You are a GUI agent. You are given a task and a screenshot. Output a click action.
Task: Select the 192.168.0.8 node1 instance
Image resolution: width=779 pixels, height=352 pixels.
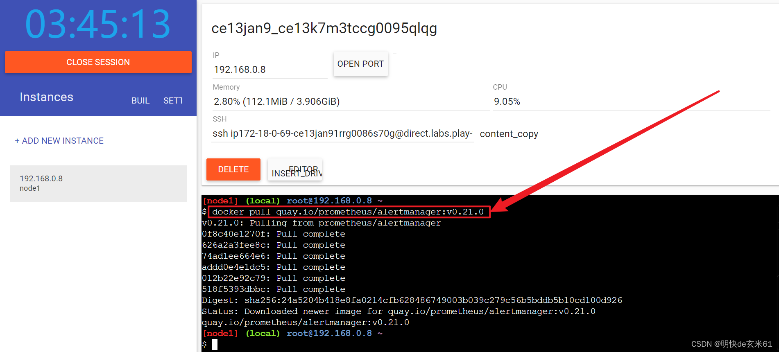98,183
